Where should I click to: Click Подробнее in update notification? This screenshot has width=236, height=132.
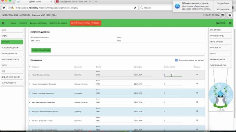coord(223,3)
